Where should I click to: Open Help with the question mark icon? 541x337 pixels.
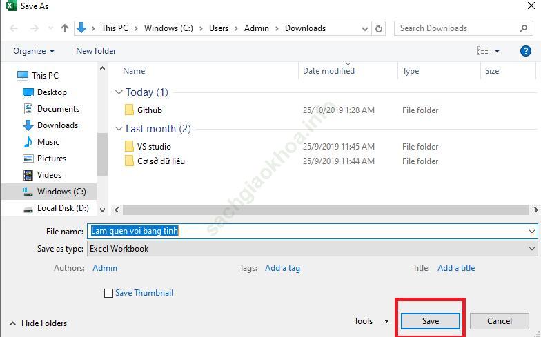click(x=525, y=51)
